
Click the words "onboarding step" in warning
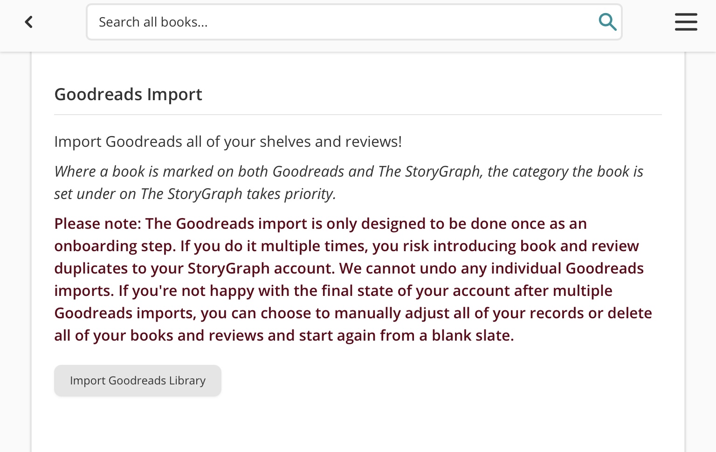(x=114, y=246)
